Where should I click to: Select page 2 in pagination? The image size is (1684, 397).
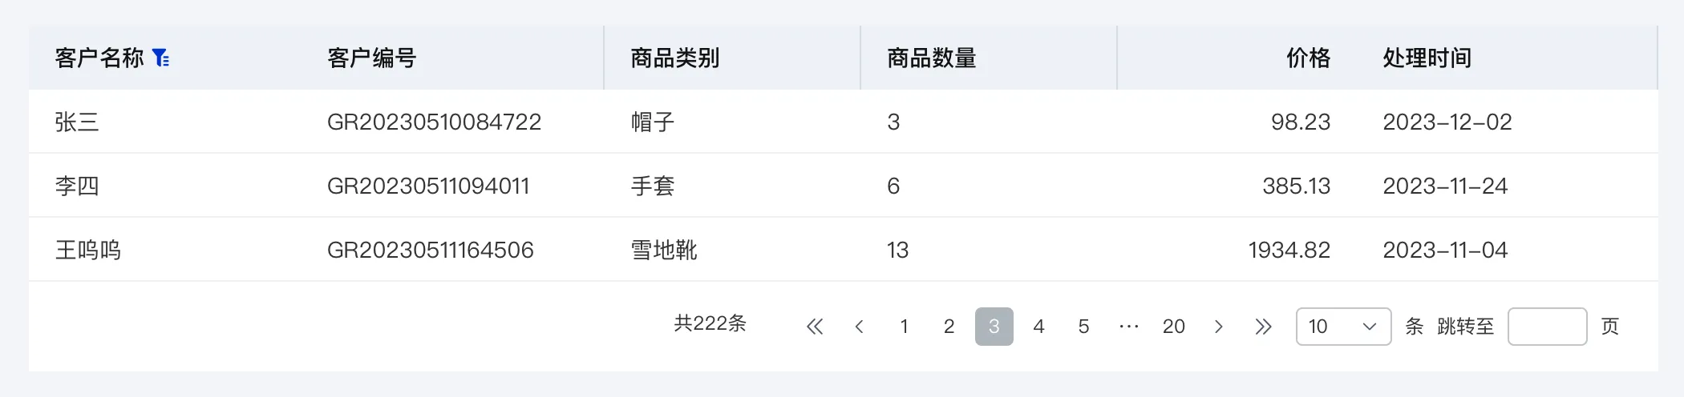click(949, 327)
